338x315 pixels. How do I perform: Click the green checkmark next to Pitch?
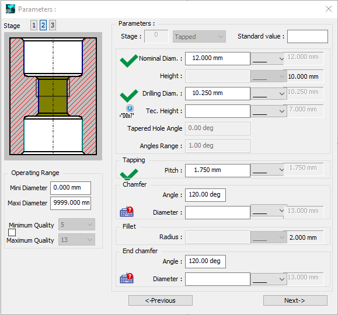click(x=128, y=174)
